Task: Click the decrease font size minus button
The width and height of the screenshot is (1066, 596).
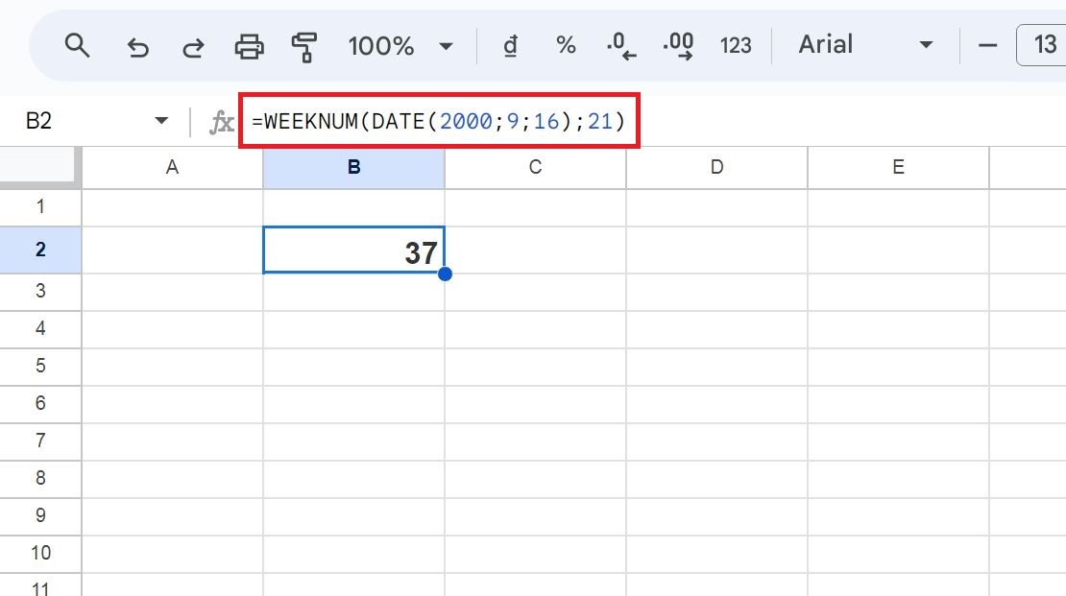Action: 987,45
